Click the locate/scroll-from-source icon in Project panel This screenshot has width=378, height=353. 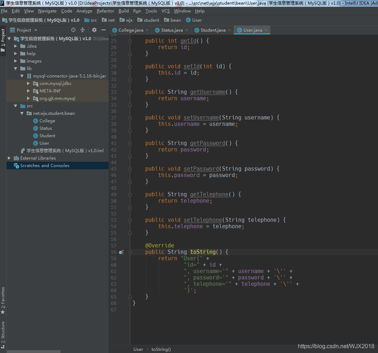[73, 30]
